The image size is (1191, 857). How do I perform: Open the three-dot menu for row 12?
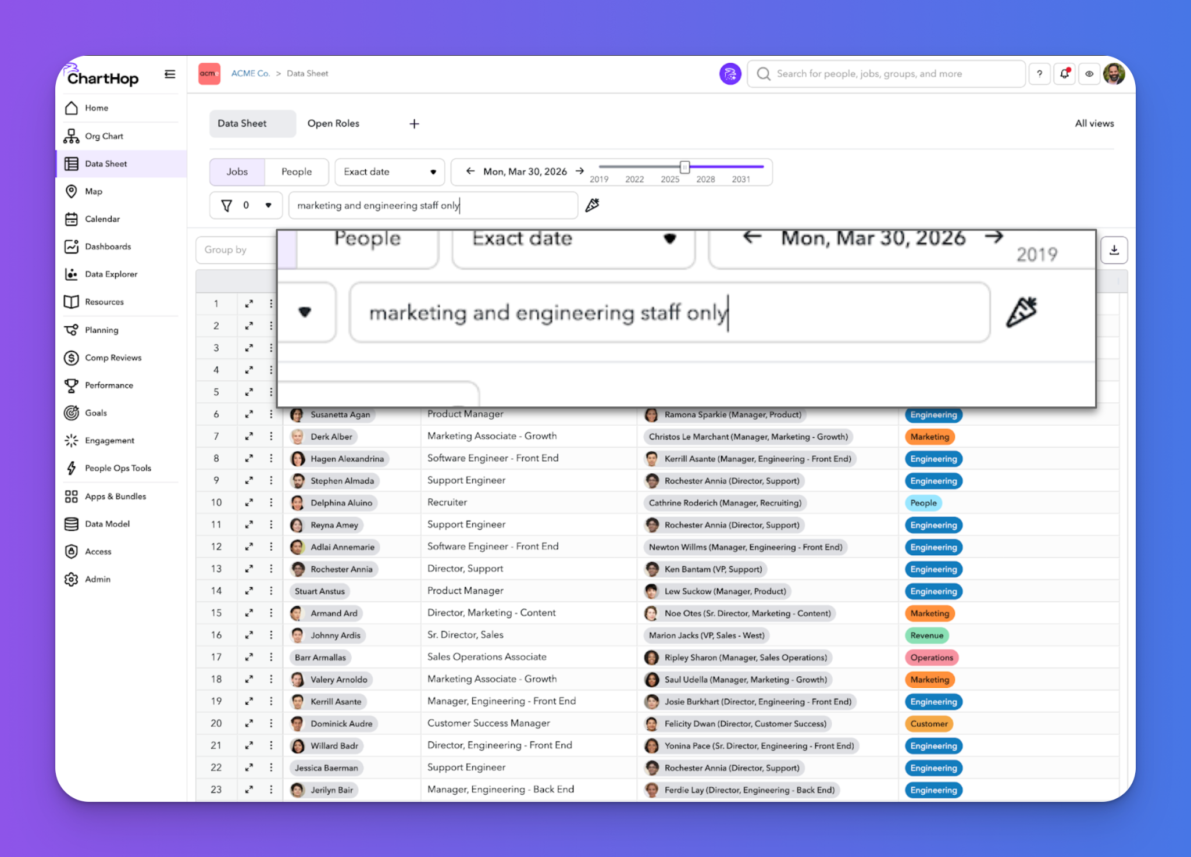click(x=271, y=547)
